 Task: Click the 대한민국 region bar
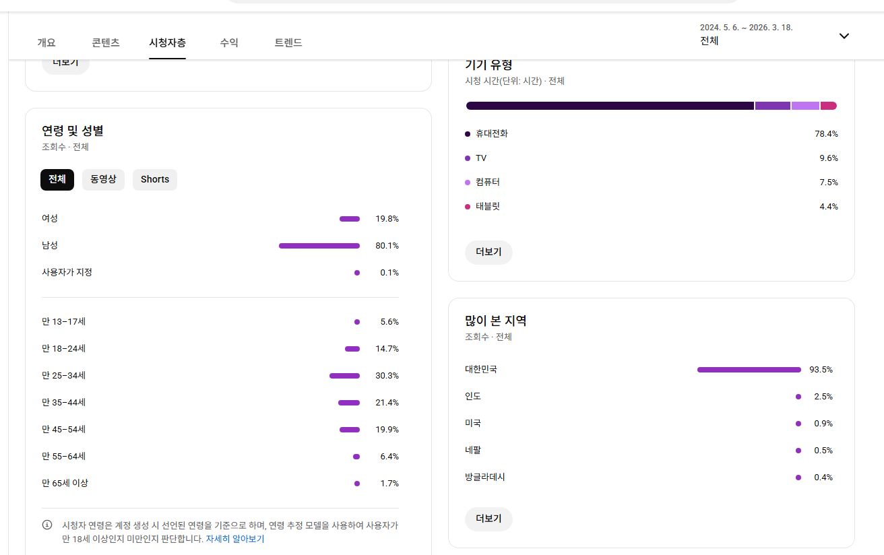(749, 370)
